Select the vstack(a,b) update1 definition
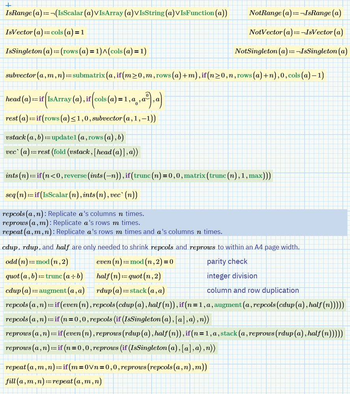 pyautogui.click(x=65, y=138)
